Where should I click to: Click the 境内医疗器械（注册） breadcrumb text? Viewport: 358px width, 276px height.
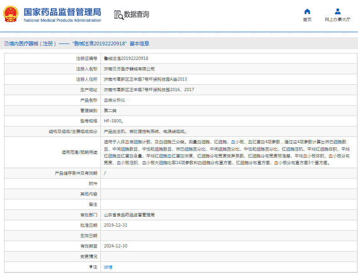33,44
